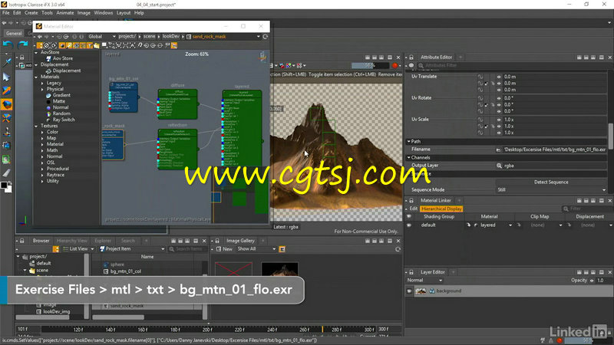
Task: Expand the Physical materials group
Action: point(42,89)
